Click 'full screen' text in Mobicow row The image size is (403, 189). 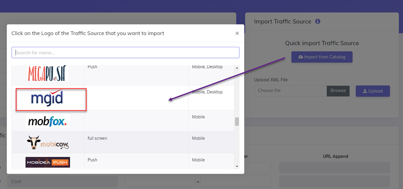(x=97, y=138)
